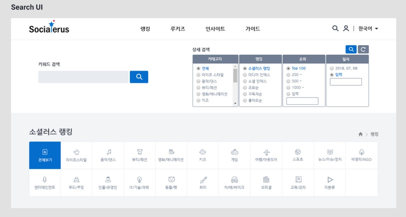Click the 랭킹 breadcrumb link

374,134
